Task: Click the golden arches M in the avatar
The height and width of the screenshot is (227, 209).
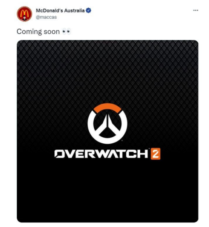Action: 25,13
